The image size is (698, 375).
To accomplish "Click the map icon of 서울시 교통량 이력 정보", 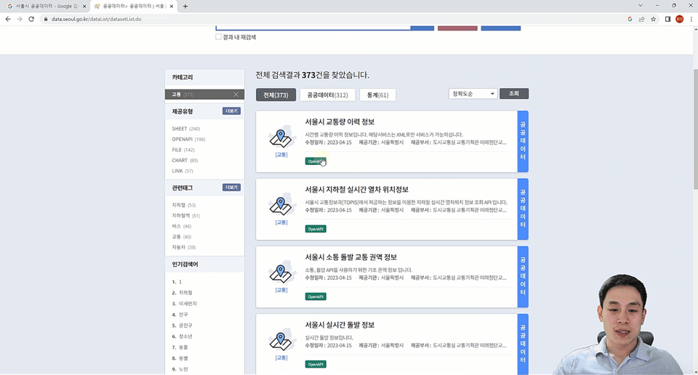I will 281,137.
